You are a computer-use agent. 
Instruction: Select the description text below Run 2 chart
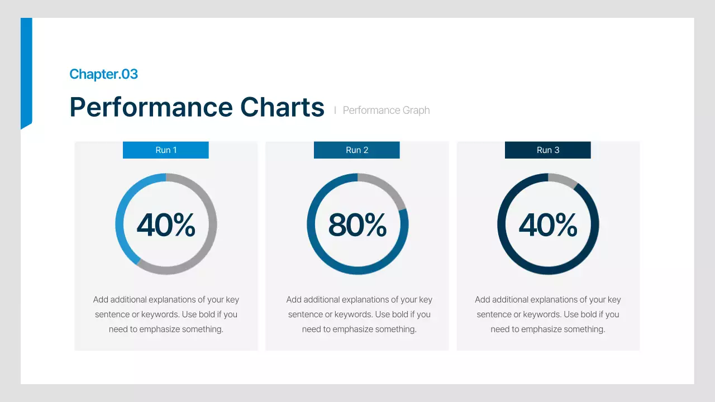(x=359, y=314)
